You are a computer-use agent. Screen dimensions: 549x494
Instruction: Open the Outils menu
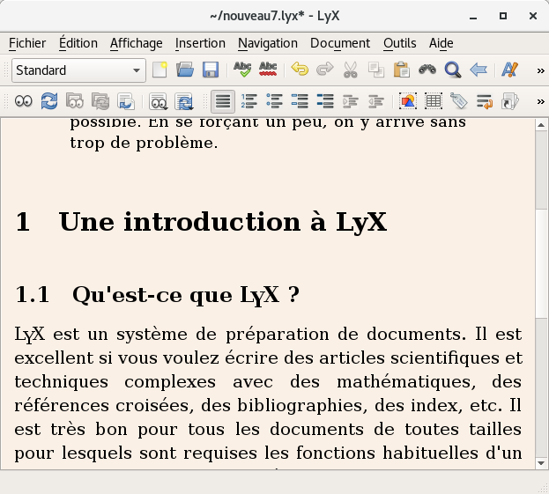tap(400, 43)
